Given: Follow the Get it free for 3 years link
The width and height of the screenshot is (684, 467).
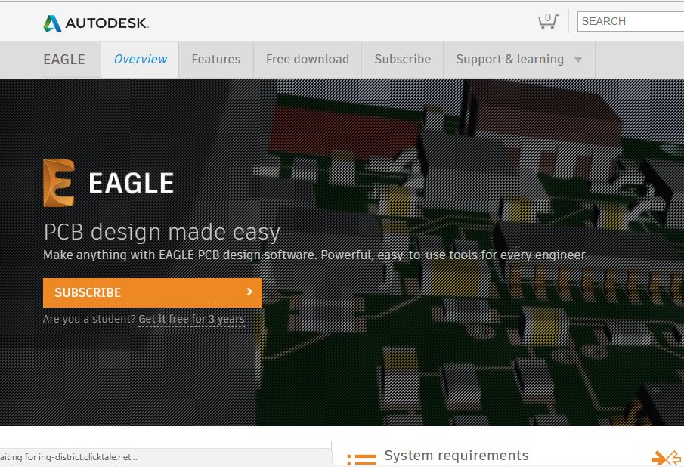Looking at the screenshot, I should click(x=191, y=319).
